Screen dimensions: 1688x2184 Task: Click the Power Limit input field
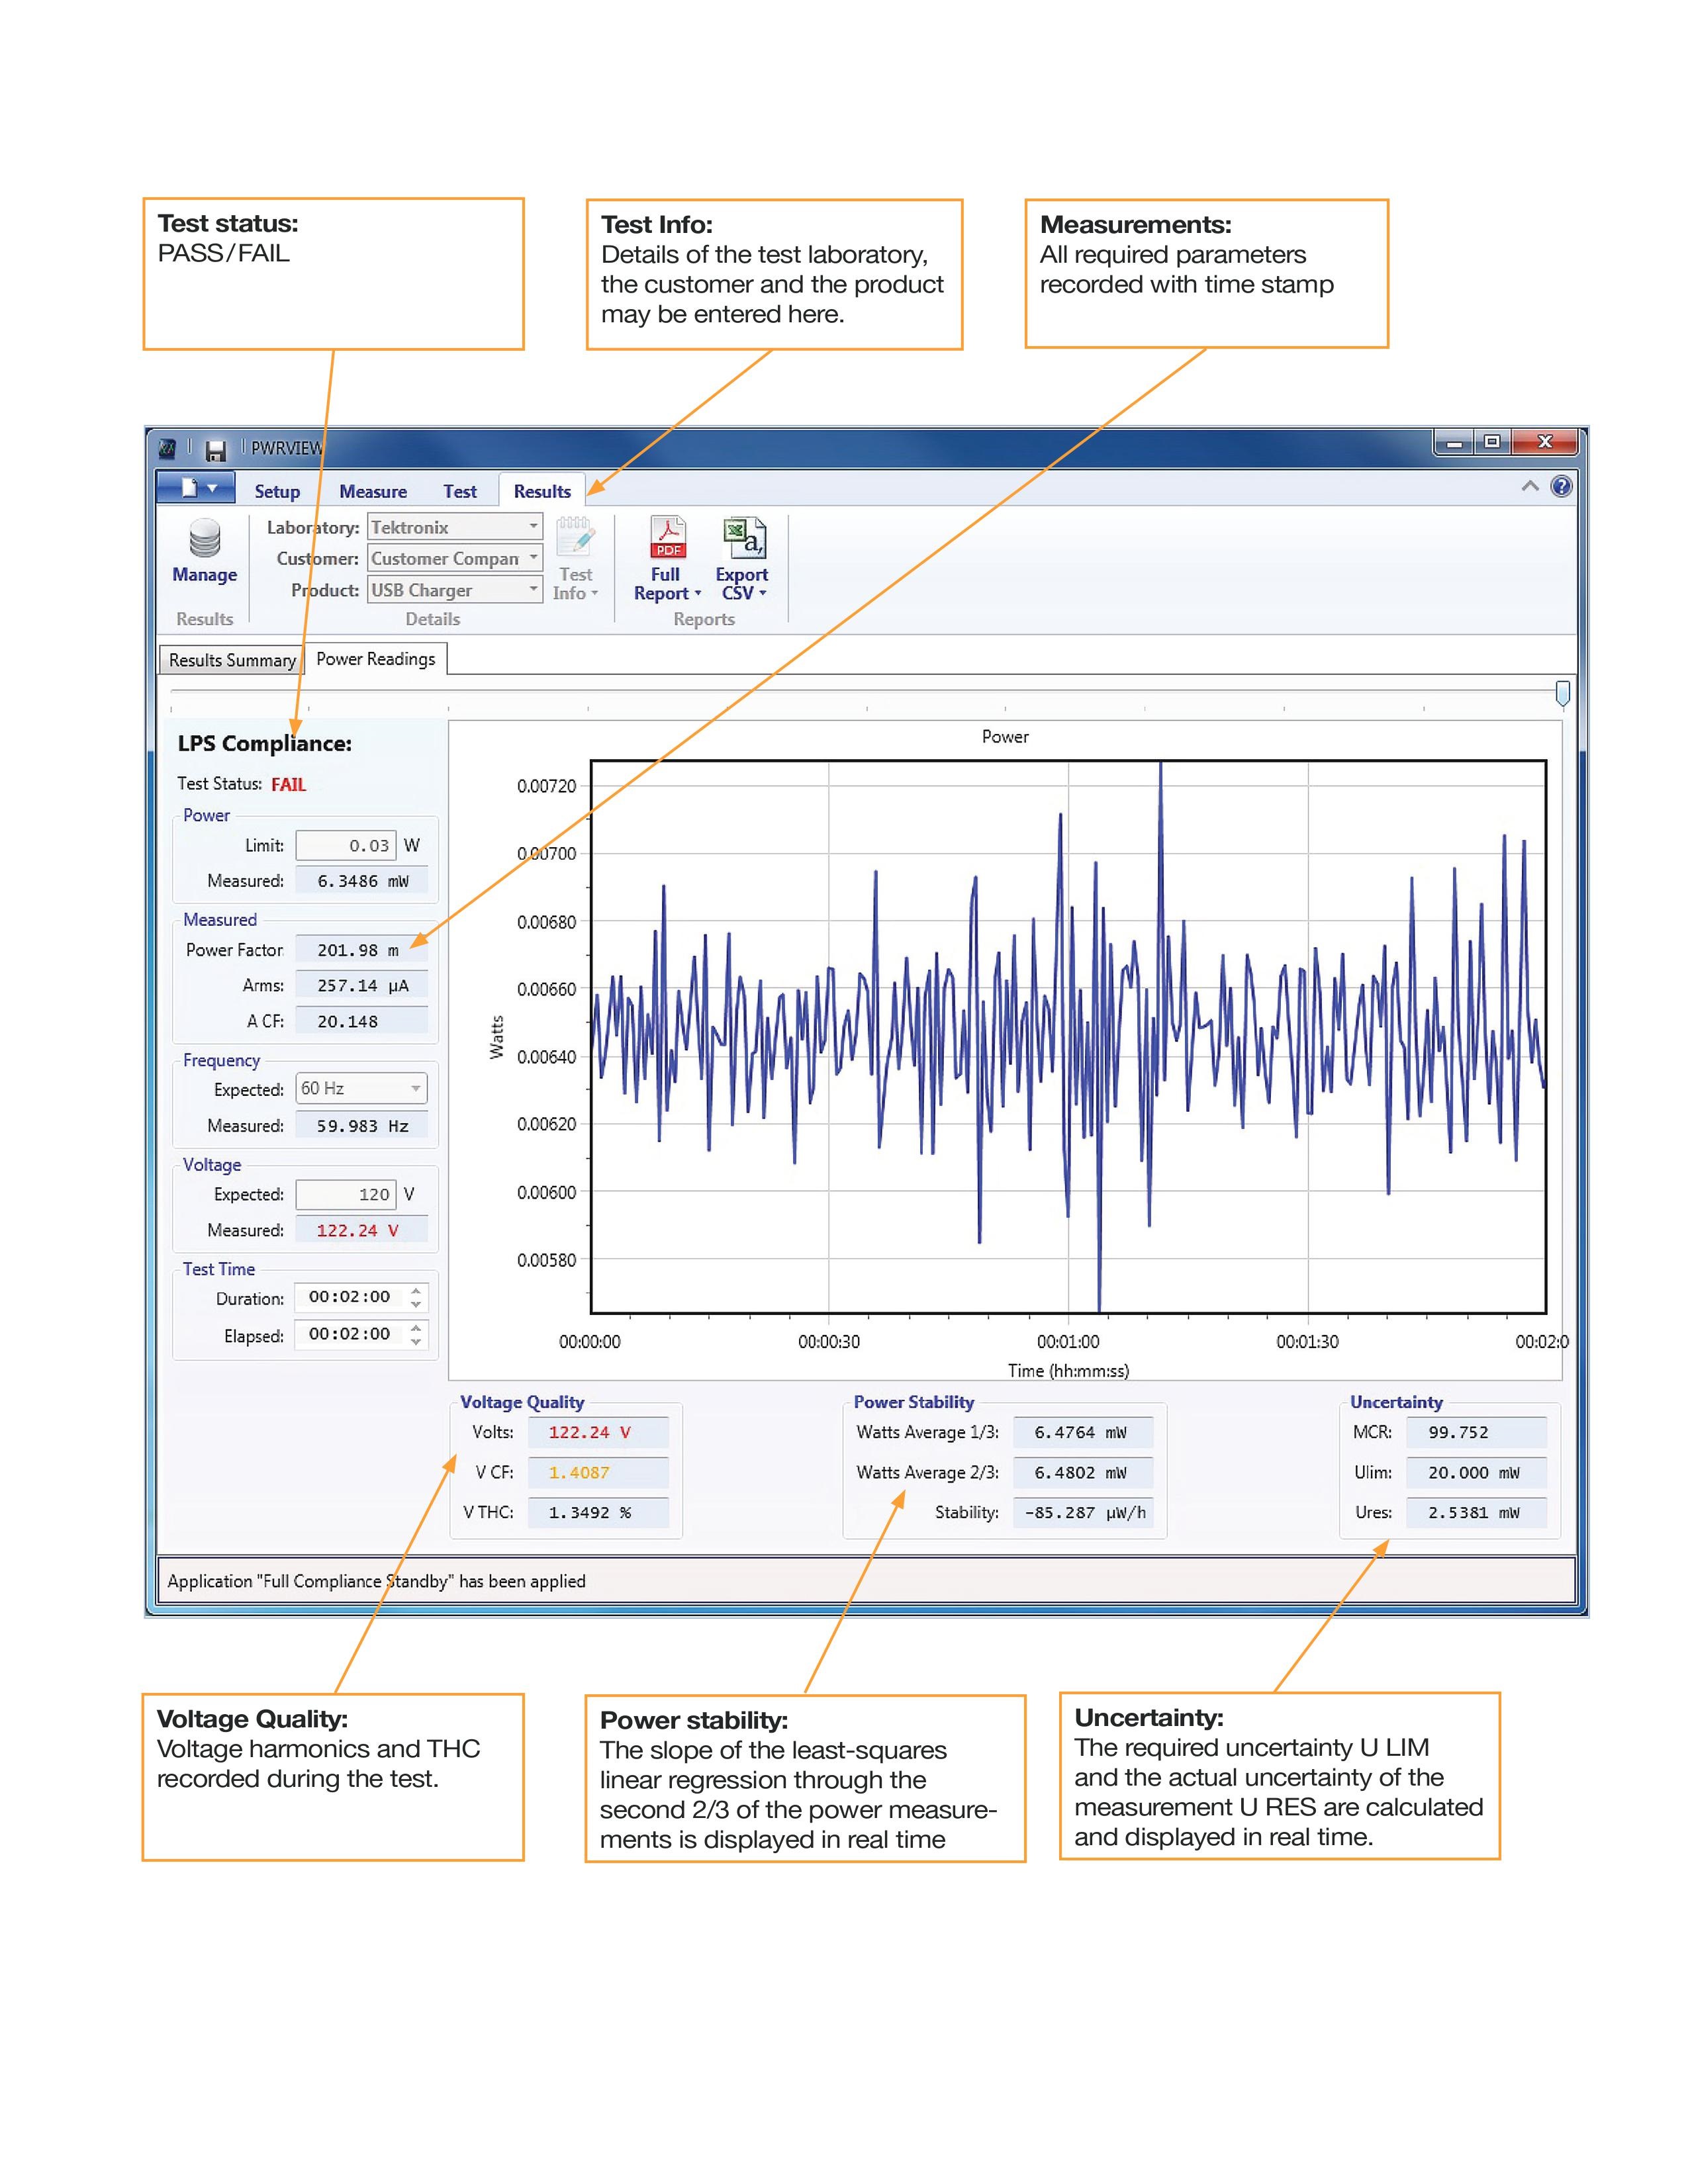tap(345, 845)
